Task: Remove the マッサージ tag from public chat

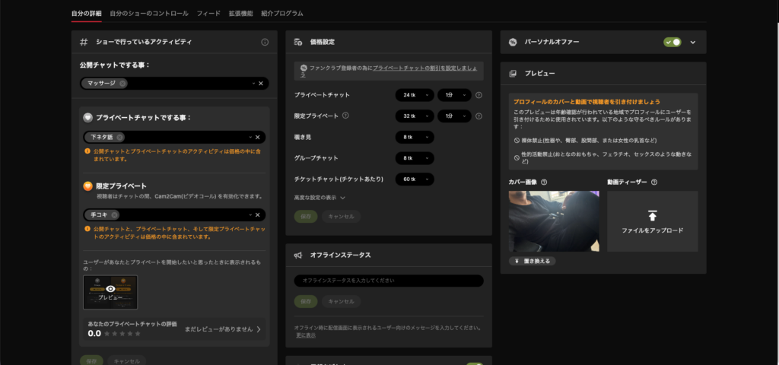Action: (123, 84)
